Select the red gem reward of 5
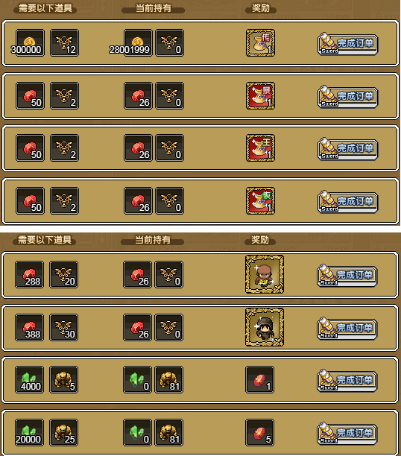The height and width of the screenshot is (456, 401). (x=259, y=432)
